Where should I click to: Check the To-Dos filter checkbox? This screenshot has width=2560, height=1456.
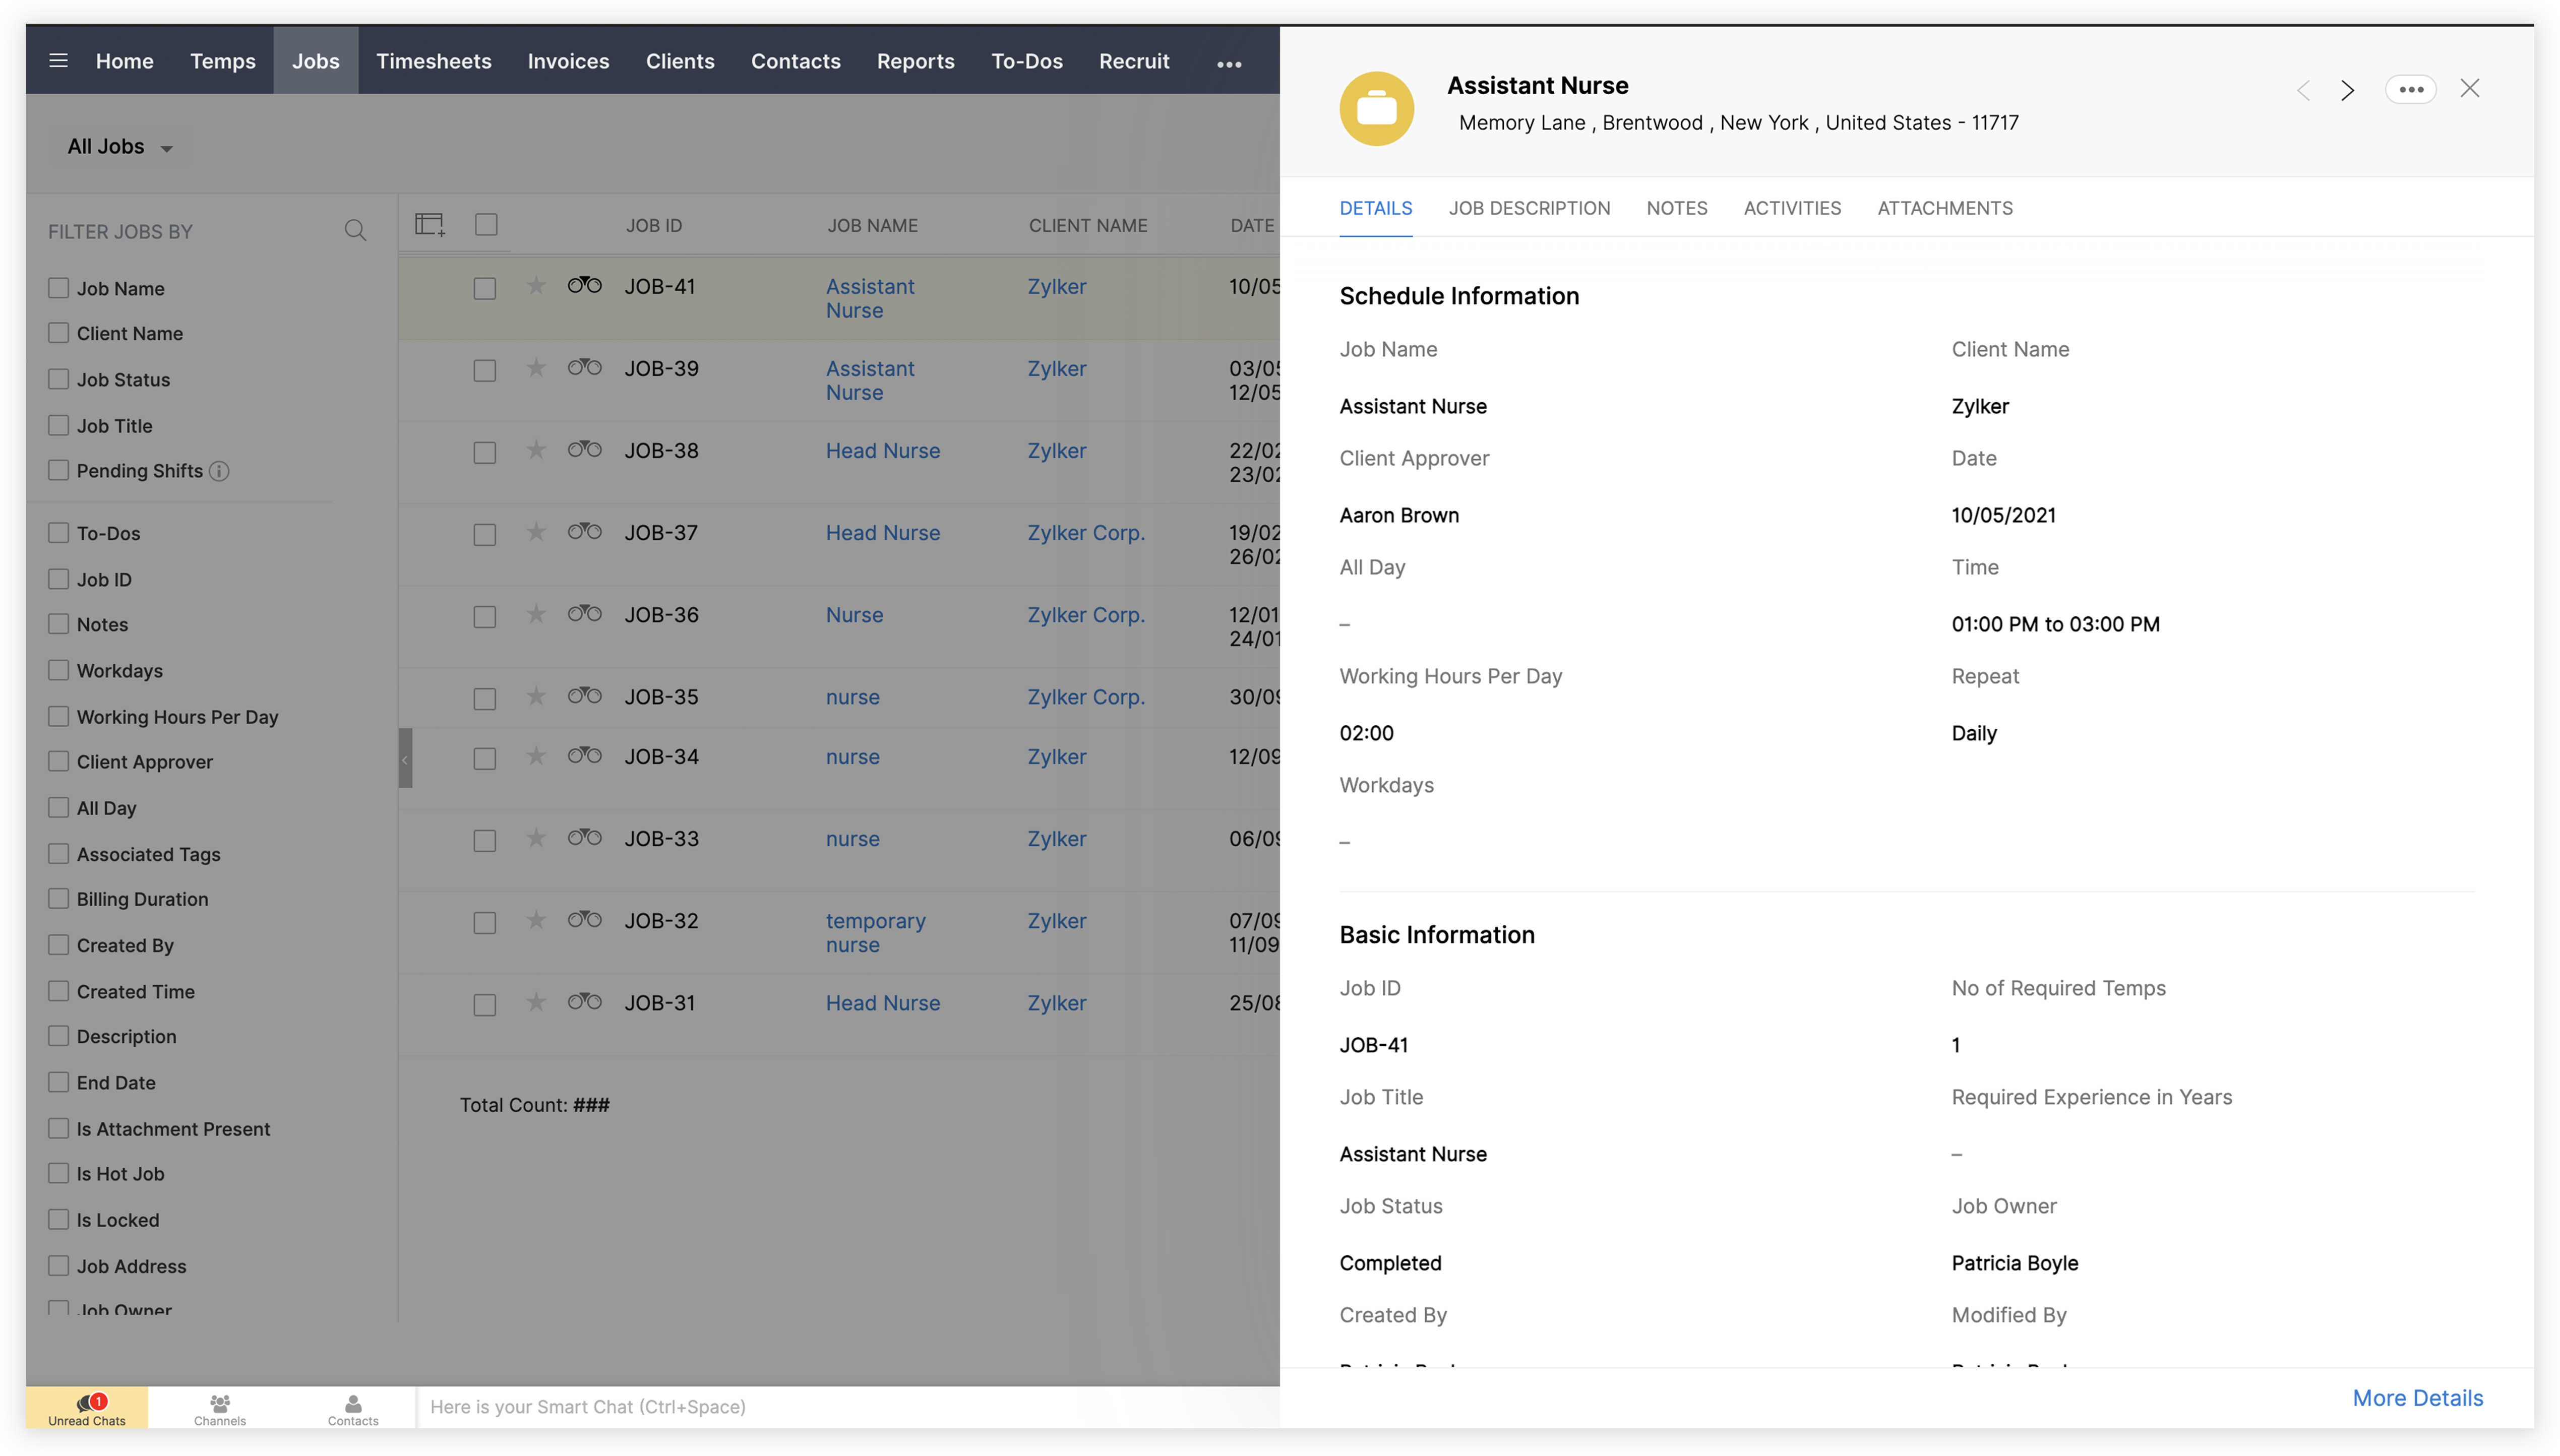(x=59, y=533)
